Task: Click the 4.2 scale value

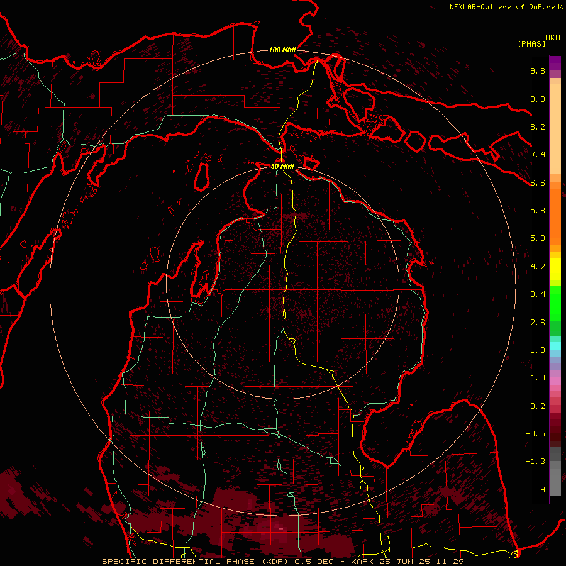Action: [538, 267]
